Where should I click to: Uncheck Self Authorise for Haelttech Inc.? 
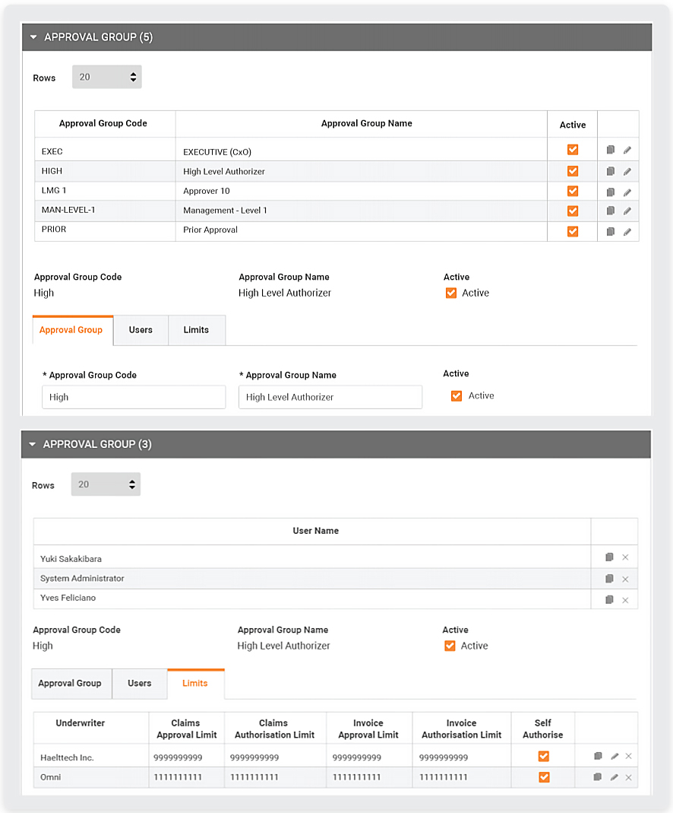(x=543, y=756)
